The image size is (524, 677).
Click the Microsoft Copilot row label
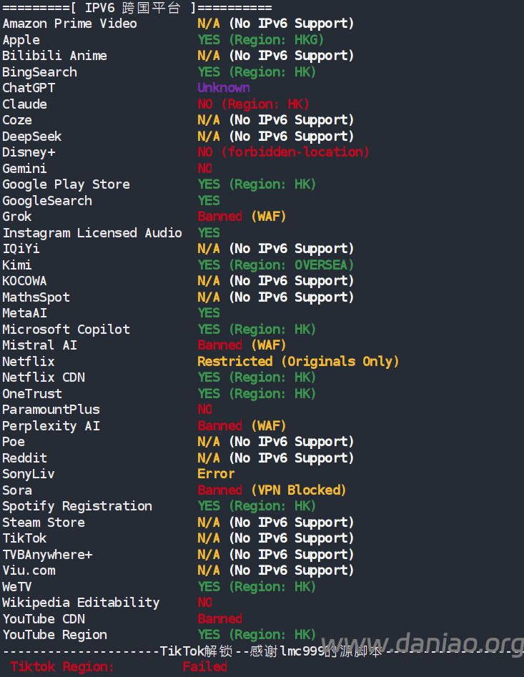(66, 330)
